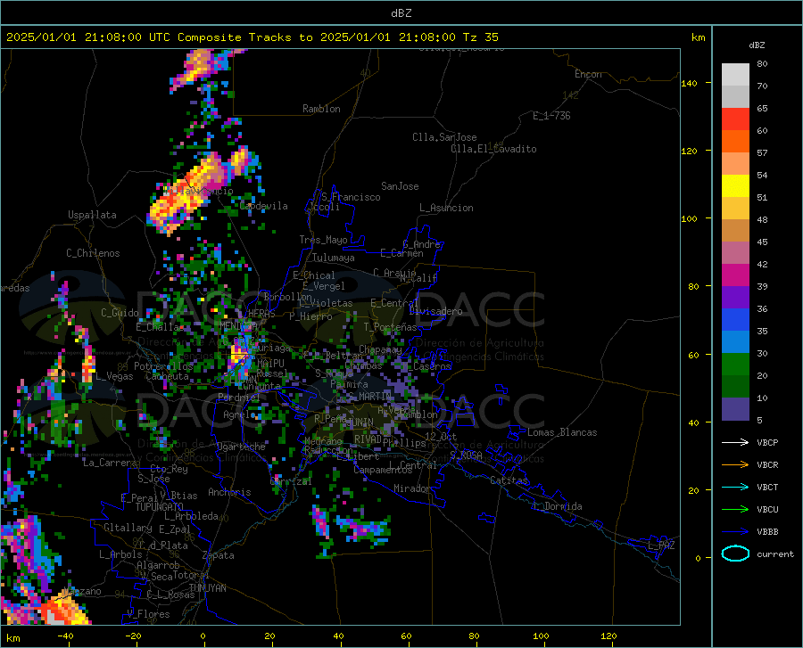
Task: Click the 'TUPUNGATO' place label
Action: (160, 507)
